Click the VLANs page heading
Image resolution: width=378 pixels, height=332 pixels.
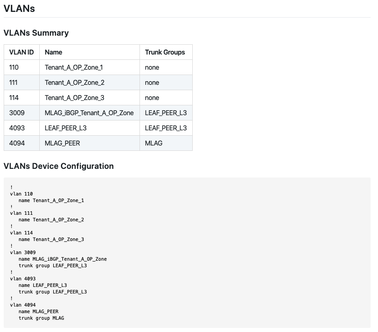[19, 9]
